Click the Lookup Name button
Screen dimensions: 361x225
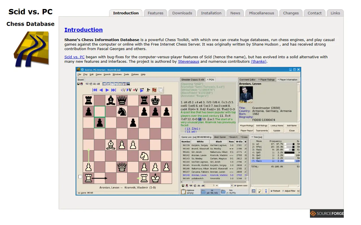tap(277, 126)
